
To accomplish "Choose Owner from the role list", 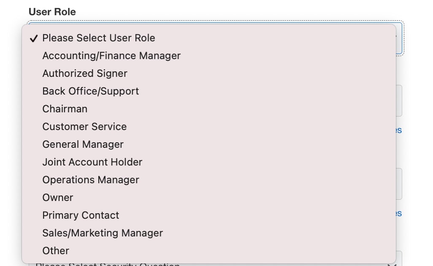I will [x=58, y=198].
